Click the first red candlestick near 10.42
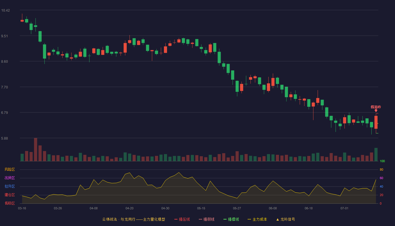Viewport: 395px width, 226px height. click(x=22, y=21)
